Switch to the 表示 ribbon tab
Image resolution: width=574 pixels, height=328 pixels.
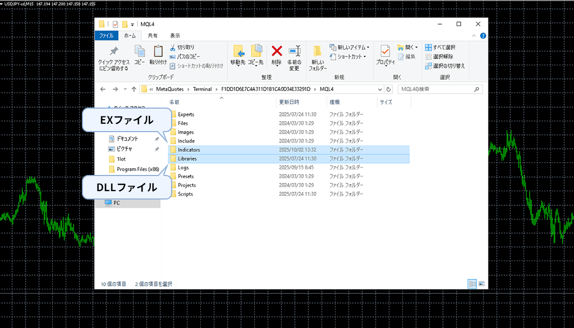(x=174, y=36)
